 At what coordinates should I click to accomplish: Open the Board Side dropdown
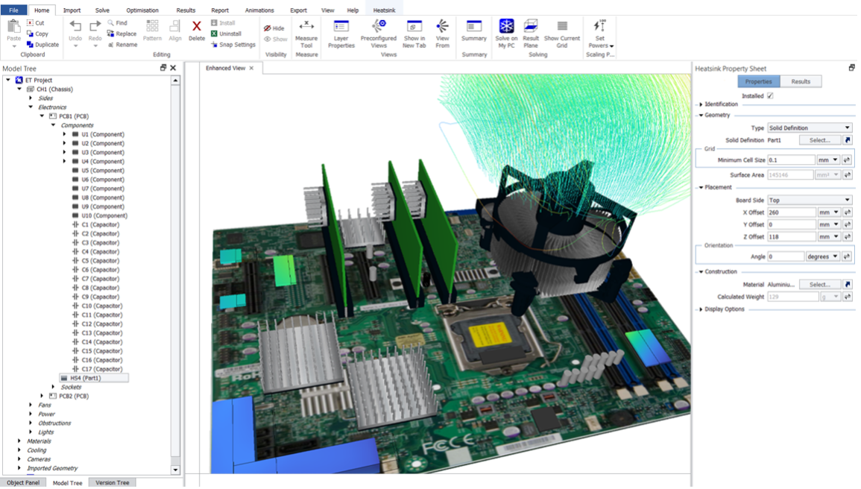click(x=810, y=200)
